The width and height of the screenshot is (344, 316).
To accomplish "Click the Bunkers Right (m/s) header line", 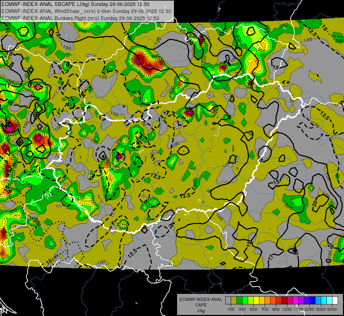I will (80, 18).
